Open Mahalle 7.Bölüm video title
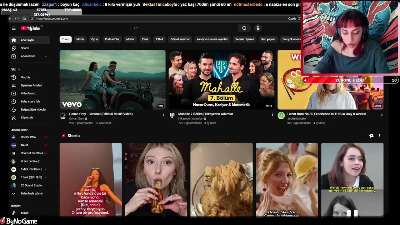400x225 pixels. coord(206,114)
